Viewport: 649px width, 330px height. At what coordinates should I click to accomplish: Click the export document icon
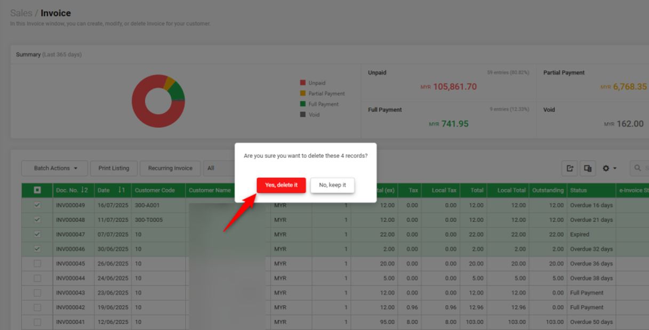[x=570, y=168]
